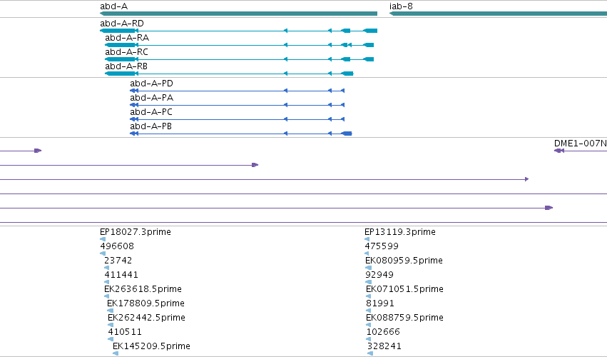The width and height of the screenshot is (607, 357).
Task: Select the abd-A gene bar
Action: (238, 14)
